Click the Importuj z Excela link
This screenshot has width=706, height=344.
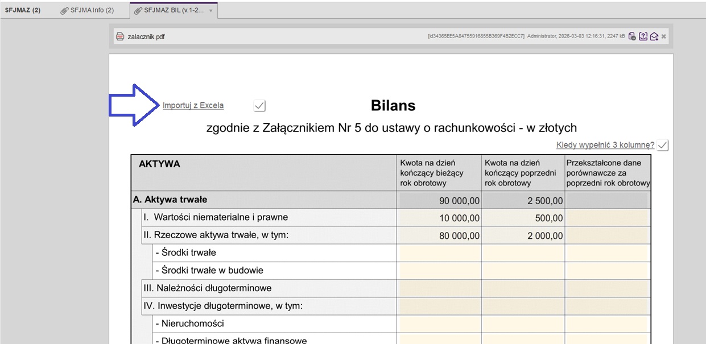(x=193, y=105)
